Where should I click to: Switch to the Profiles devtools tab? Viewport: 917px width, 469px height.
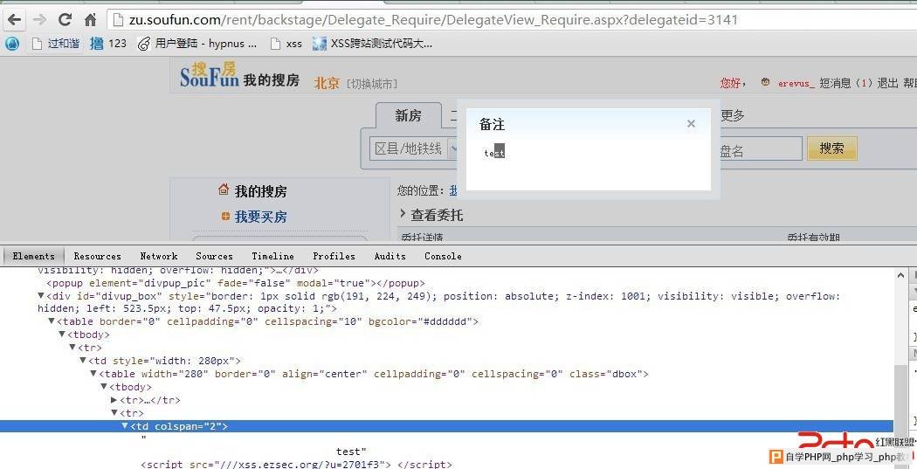click(x=334, y=256)
